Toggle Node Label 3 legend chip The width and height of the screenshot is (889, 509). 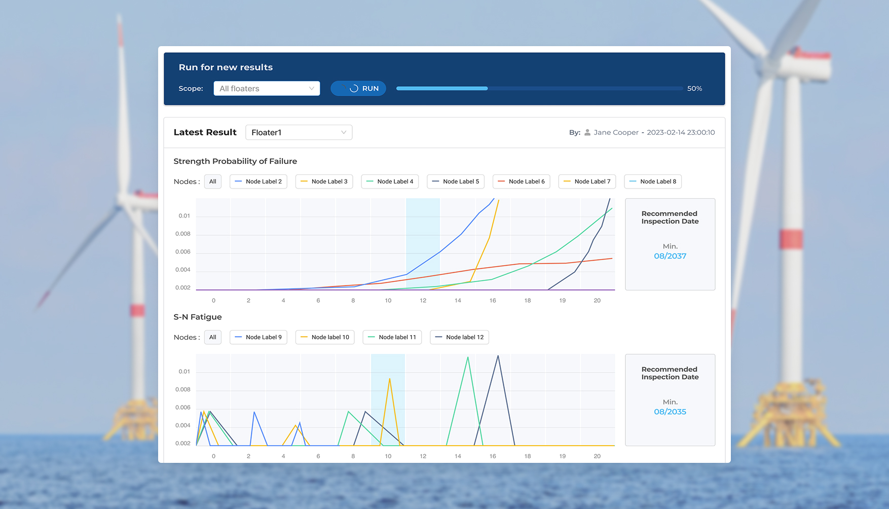324,181
